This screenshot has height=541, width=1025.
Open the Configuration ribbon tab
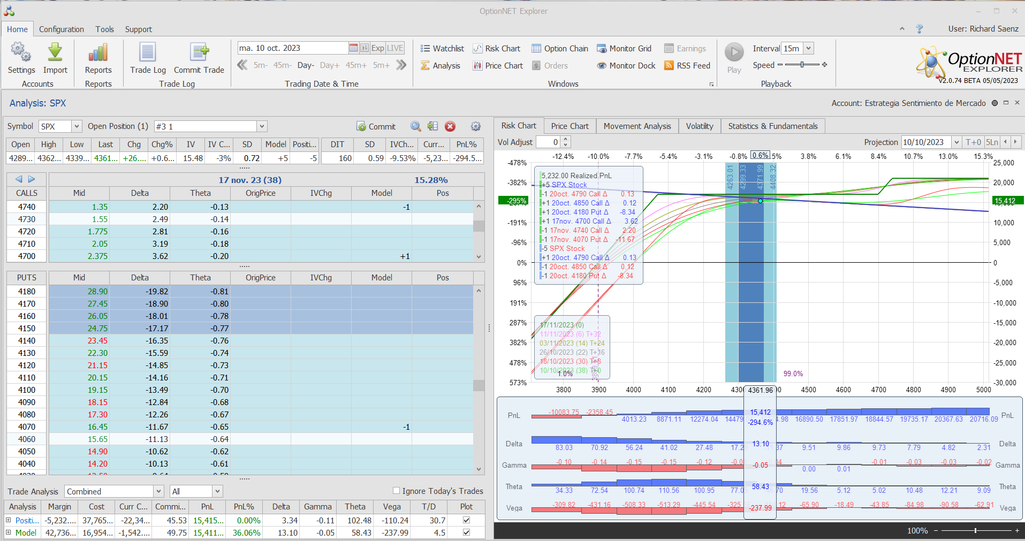(62, 29)
